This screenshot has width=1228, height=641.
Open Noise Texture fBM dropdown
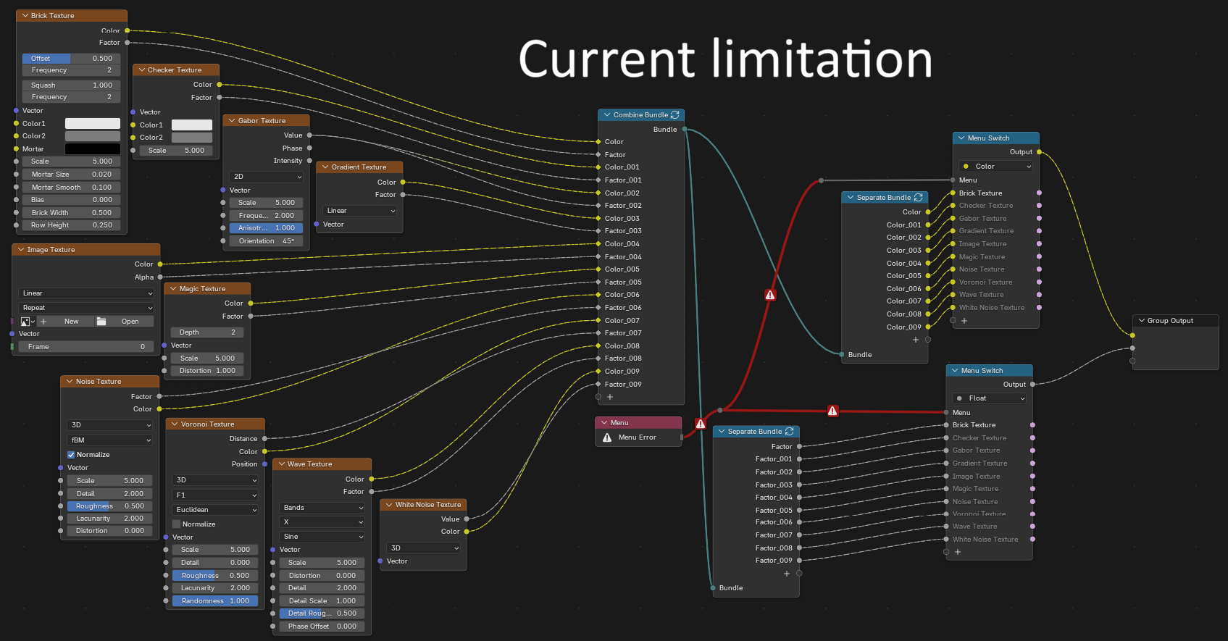[x=110, y=440]
